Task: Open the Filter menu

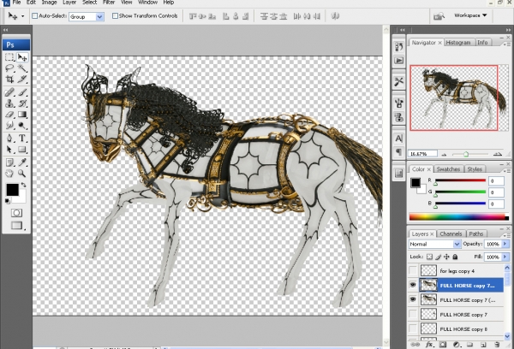Action: [109, 3]
